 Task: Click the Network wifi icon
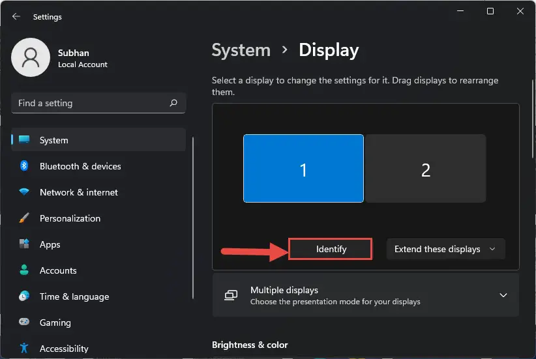coord(24,192)
